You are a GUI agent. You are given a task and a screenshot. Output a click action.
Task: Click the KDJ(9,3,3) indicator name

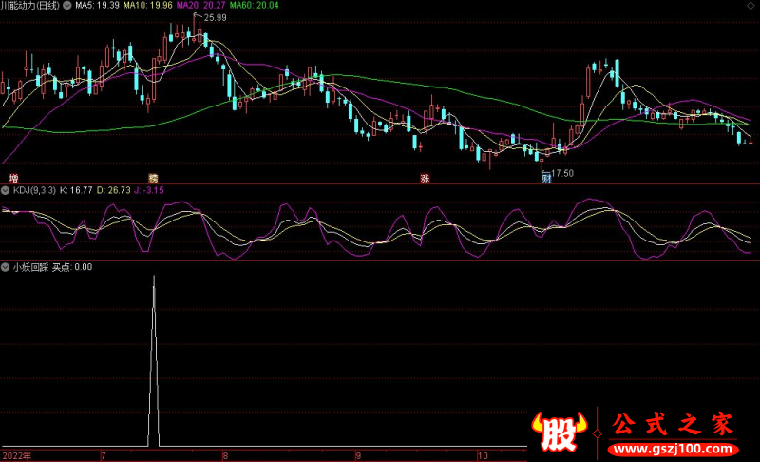click(34, 190)
